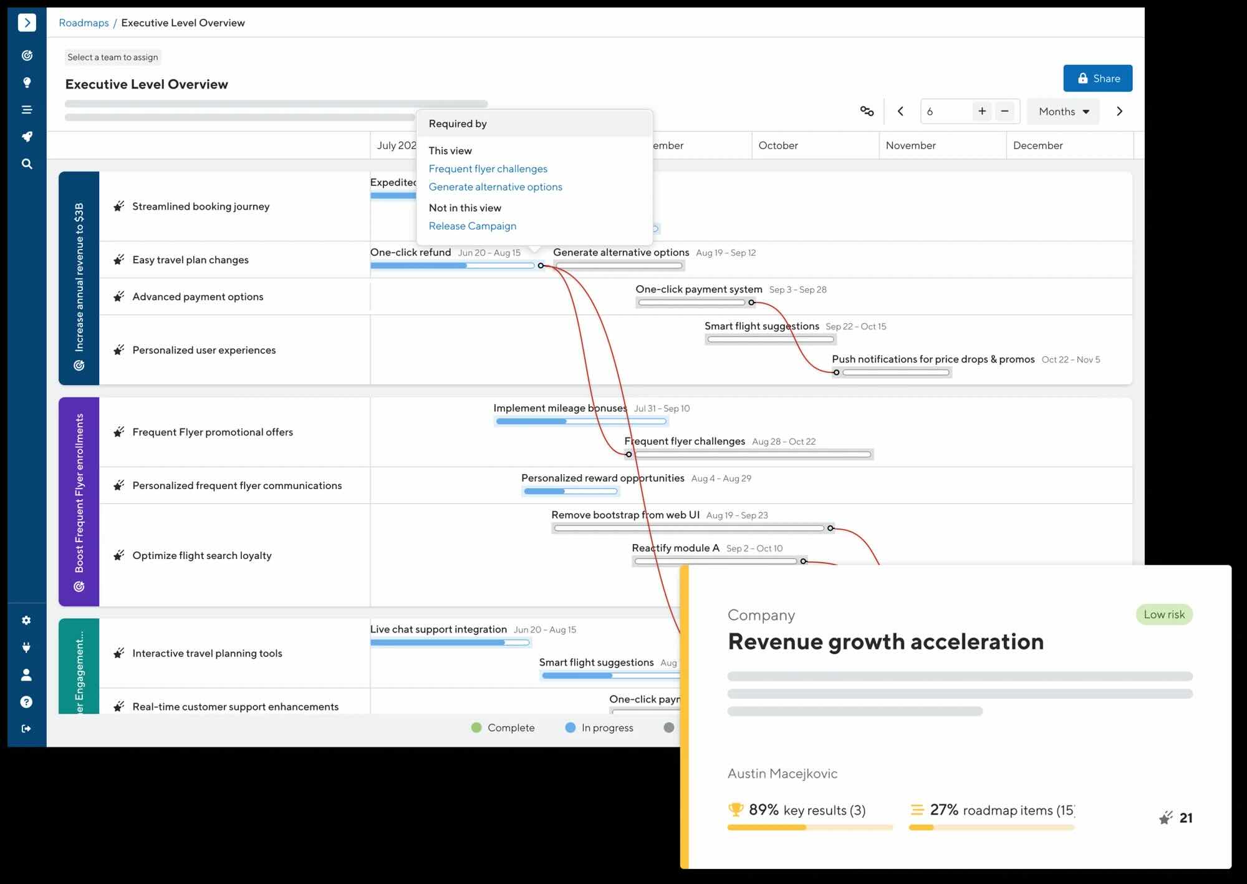The width and height of the screenshot is (1247, 884).
Task: Open the Months time scale dropdown
Action: point(1063,112)
